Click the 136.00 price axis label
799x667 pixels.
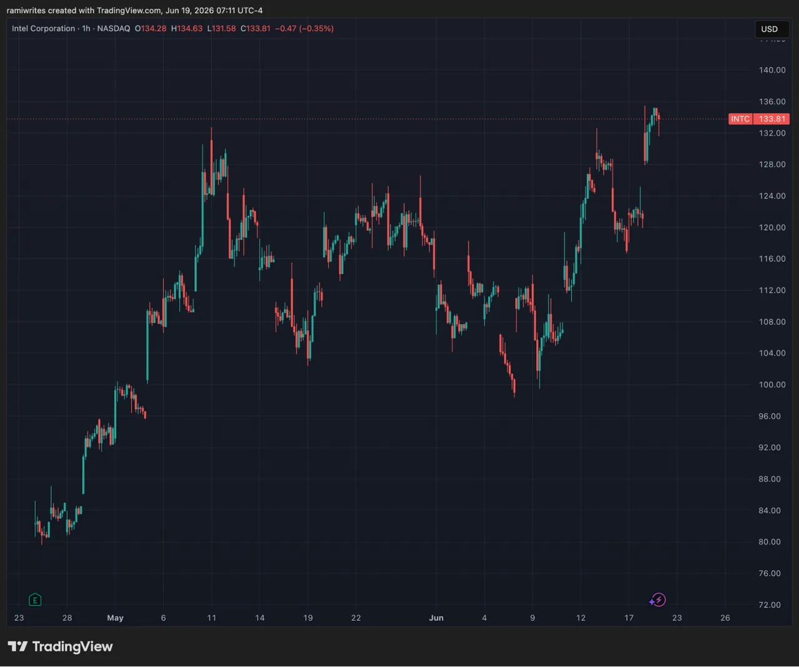tap(772, 101)
